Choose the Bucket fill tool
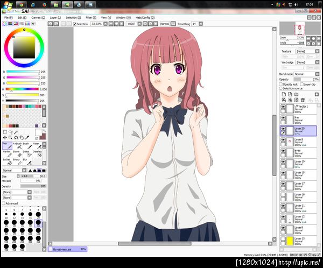The image size is (323, 268). click(x=7, y=161)
